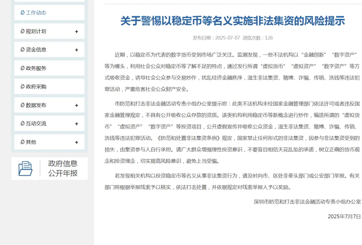Click the document icon beside 规划计划
362x245 pixels.
tap(22, 31)
